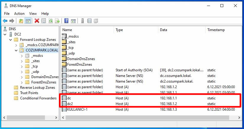Collapse the Forward Lookup Zones node

11,40
